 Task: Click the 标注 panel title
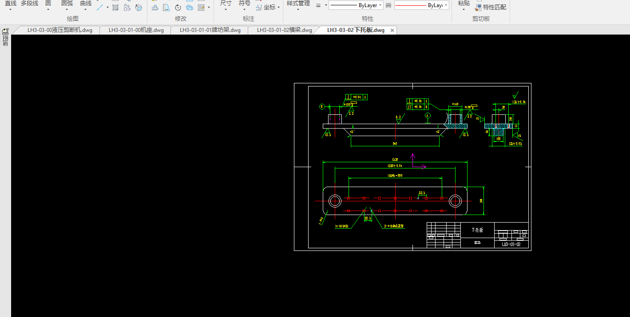pos(249,19)
